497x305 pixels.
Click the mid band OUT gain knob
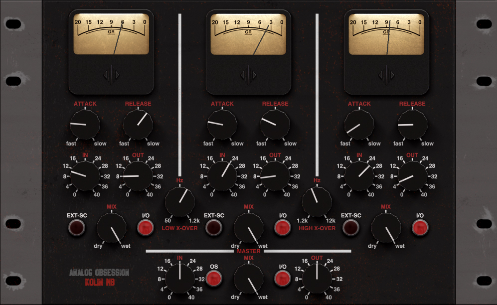(x=275, y=176)
